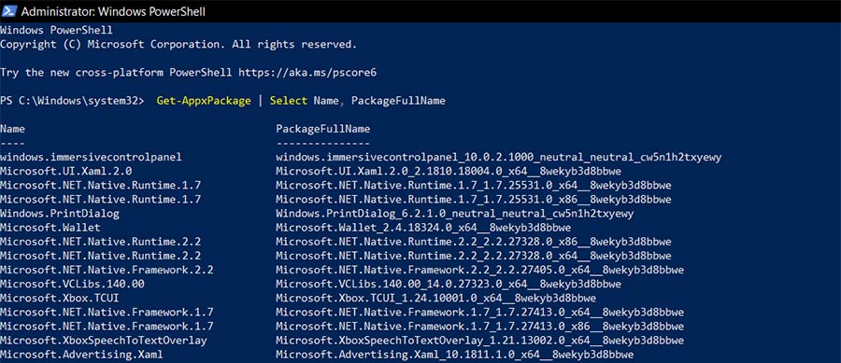This screenshot has height=363, width=841.
Task: Click the Get-AppxPackage command text
Action: (x=204, y=101)
